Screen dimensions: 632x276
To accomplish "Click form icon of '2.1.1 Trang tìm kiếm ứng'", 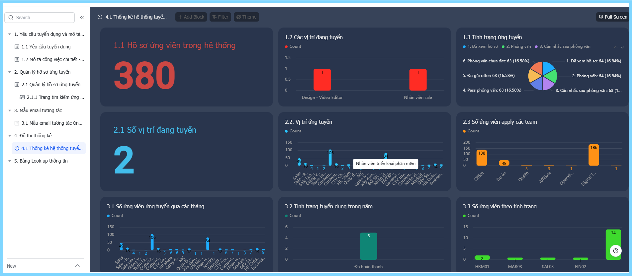I will tap(22, 97).
